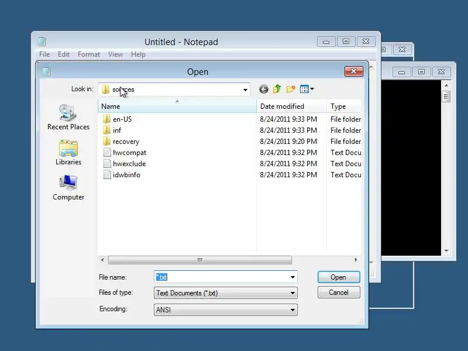The height and width of the screenshot is (351, 468).
Task: Select the idwbinfo text file icon
Action: coord(107,174)
